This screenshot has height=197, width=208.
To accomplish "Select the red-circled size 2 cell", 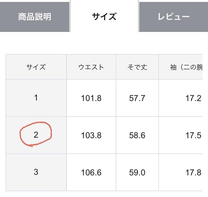I will (36, 135).
